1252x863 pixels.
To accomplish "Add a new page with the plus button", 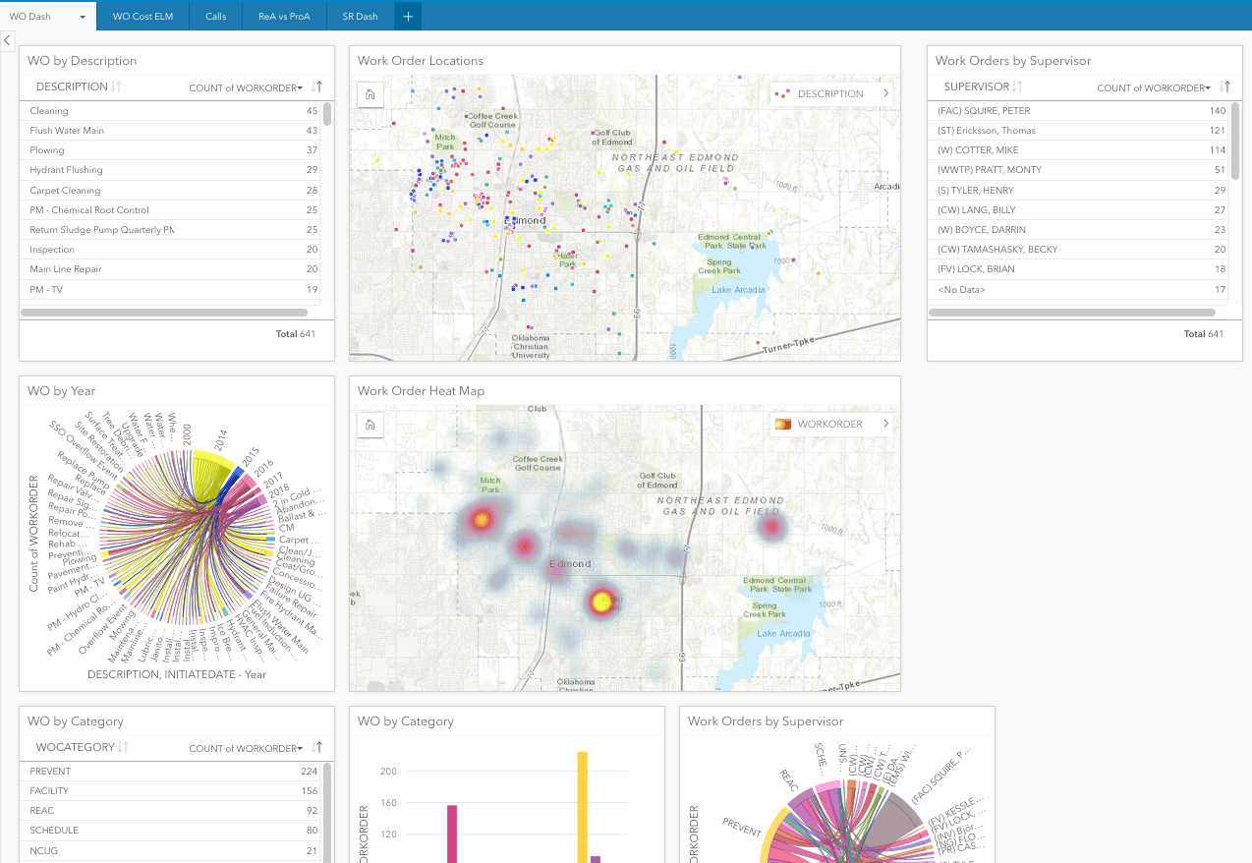I will [x=408, y=16].
